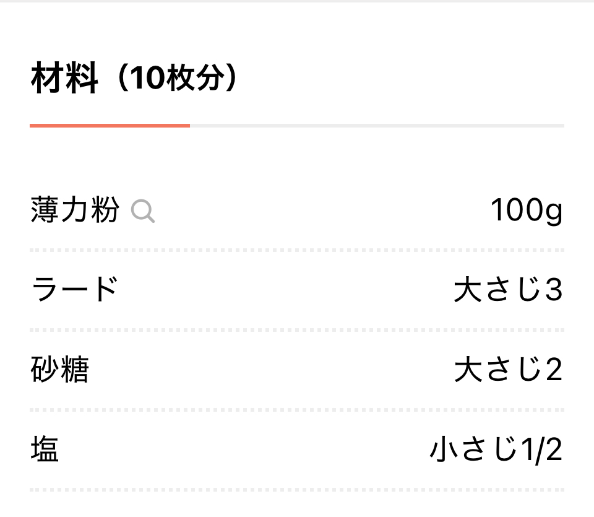This screenshot has height=517, width=594.
Task: Select the 大さじ2 amount for 砂糖
Action: click(x=508, y=369)
